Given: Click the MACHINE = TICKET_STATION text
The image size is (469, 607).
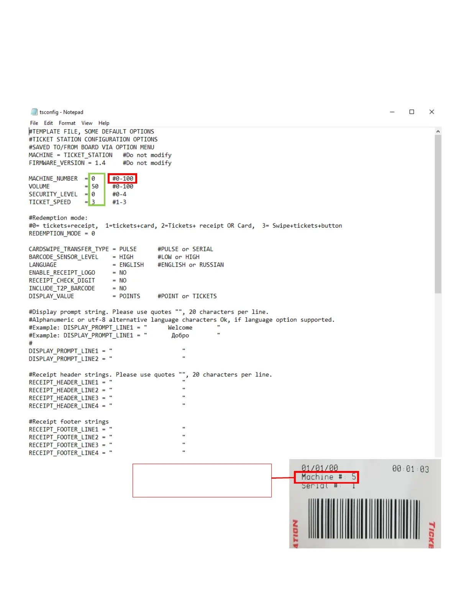Looking at the screenshot, I should coord(71,155).
